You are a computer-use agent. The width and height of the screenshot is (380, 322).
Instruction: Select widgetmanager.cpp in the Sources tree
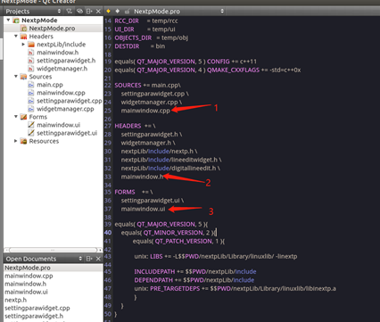tap(65, 109)
